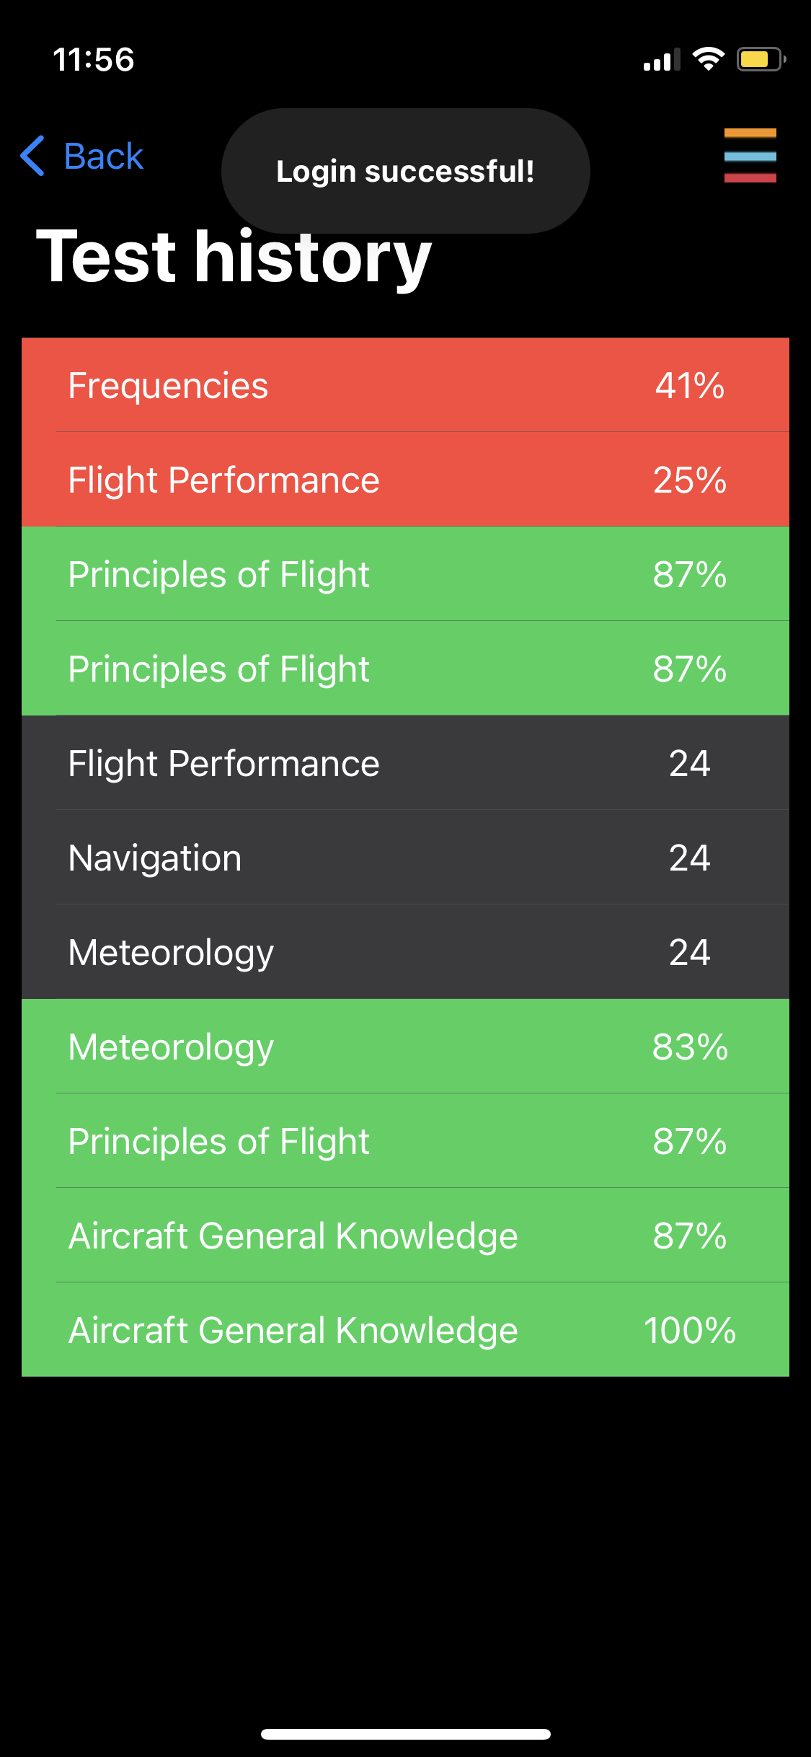Tap the 100% score value
Screen dimensions: 811x1757
pyautogui.click(x=689, y=1330)
